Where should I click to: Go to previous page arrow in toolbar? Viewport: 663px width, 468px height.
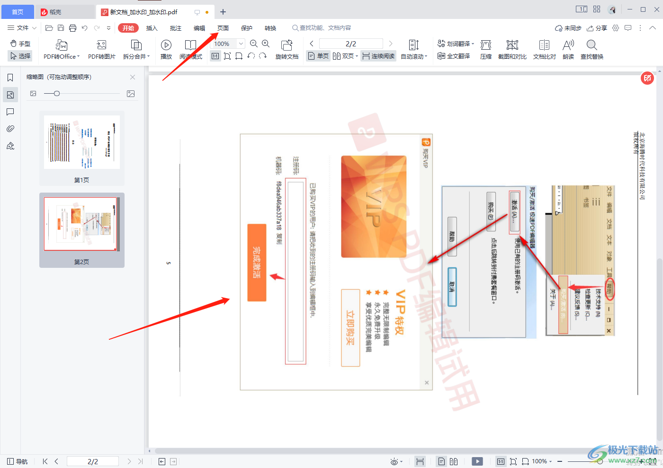point(312,44)
